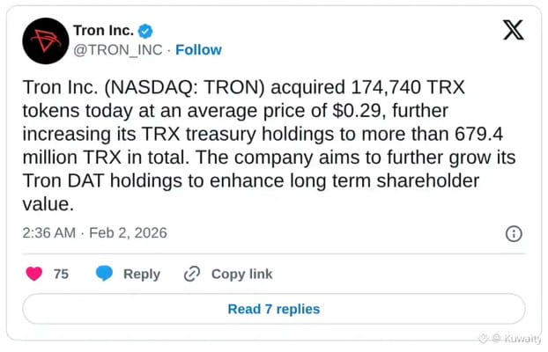This screenshot has width=548, height=352.
Task: Like the tweet with the heart icon
Action: (35, 274)
